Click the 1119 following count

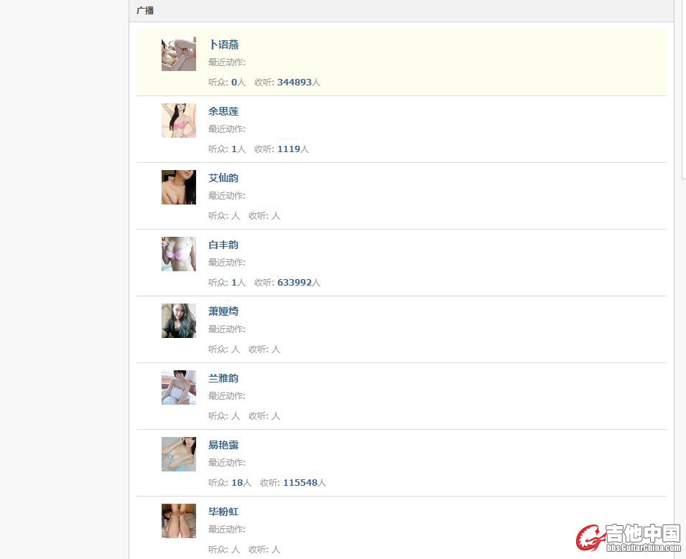pos(289,149)
